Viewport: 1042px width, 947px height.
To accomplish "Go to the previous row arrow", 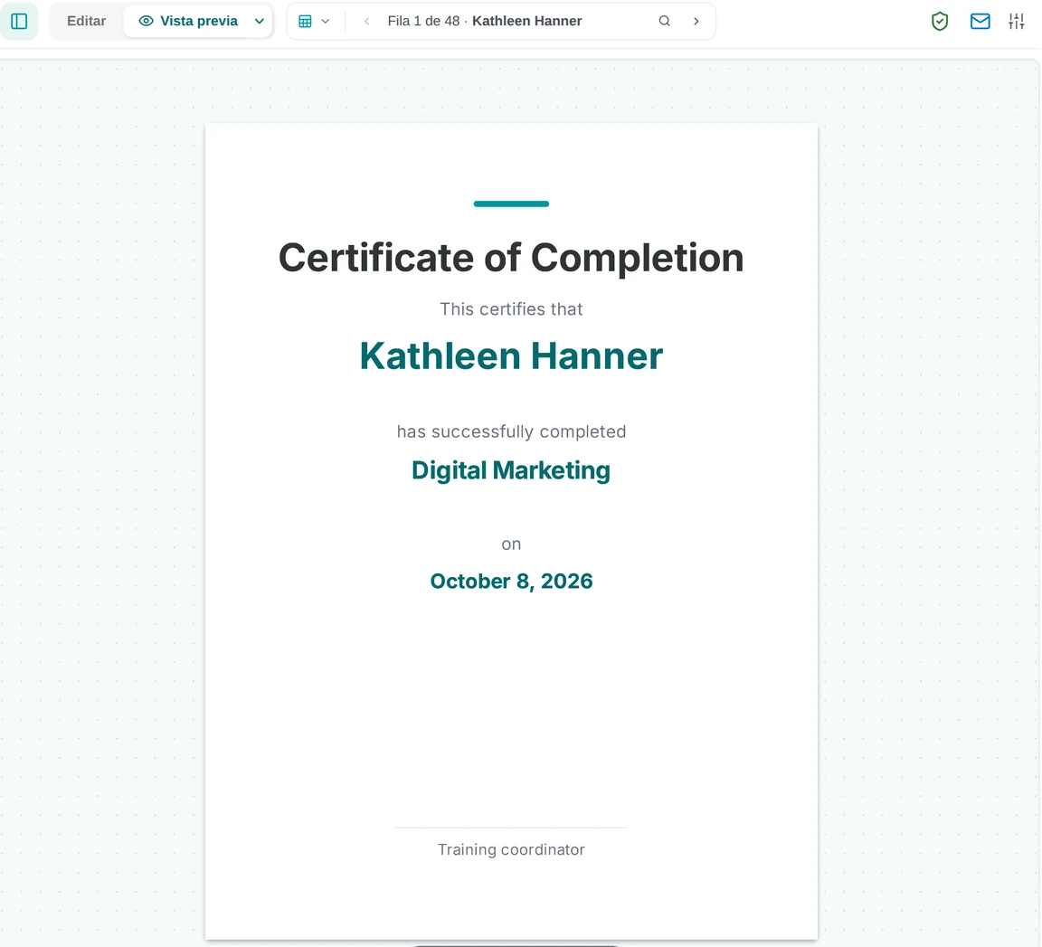I will 367,22.
